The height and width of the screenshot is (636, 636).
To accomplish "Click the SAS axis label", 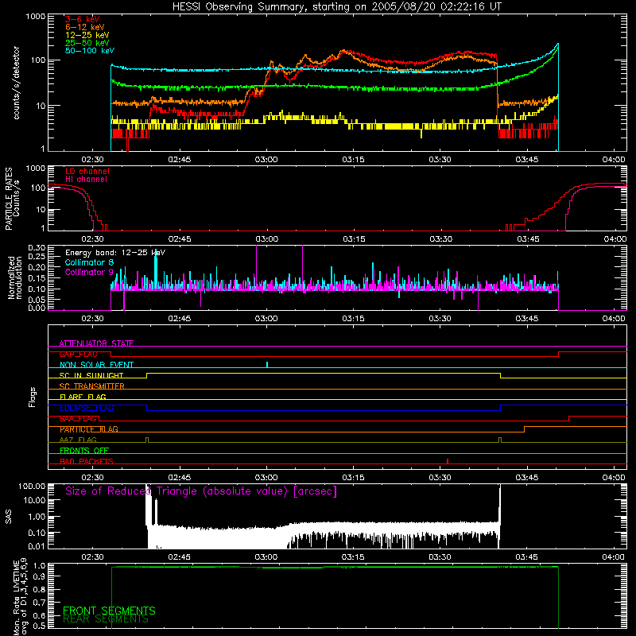I will 9,516.
